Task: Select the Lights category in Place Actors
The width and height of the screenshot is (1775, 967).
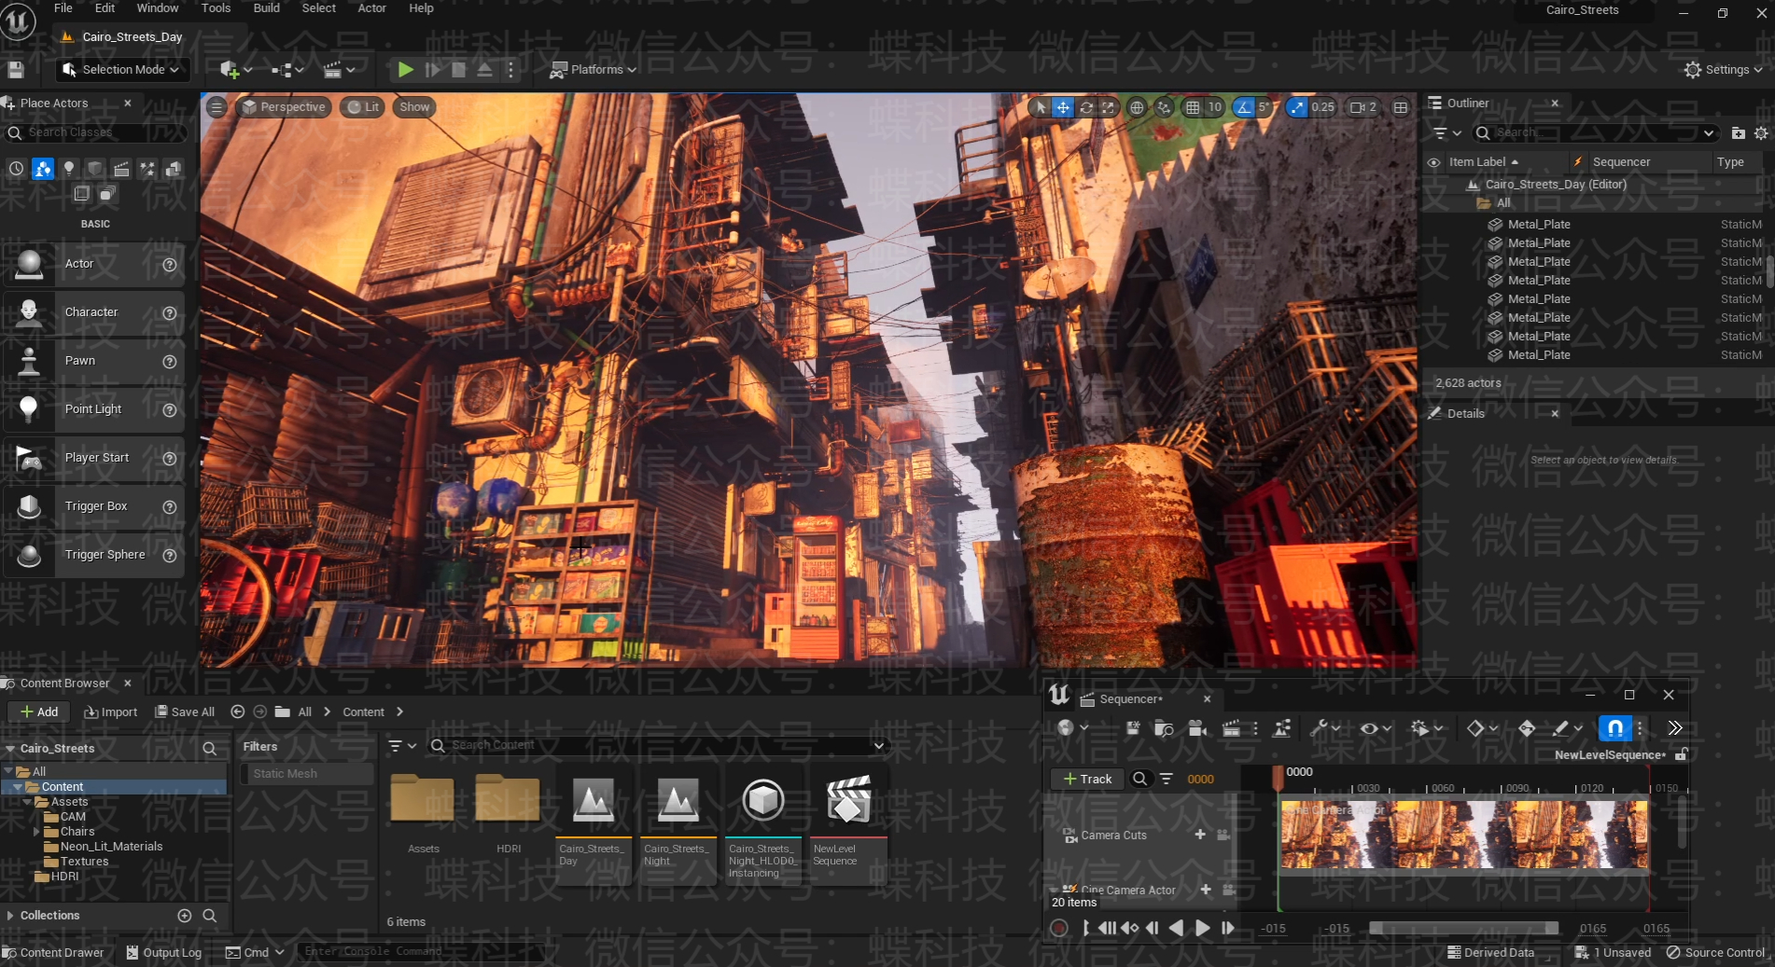Action: coord(69,169)
